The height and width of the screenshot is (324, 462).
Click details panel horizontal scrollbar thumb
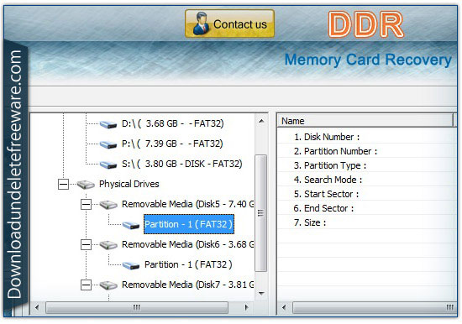click(x=374, y=307)
